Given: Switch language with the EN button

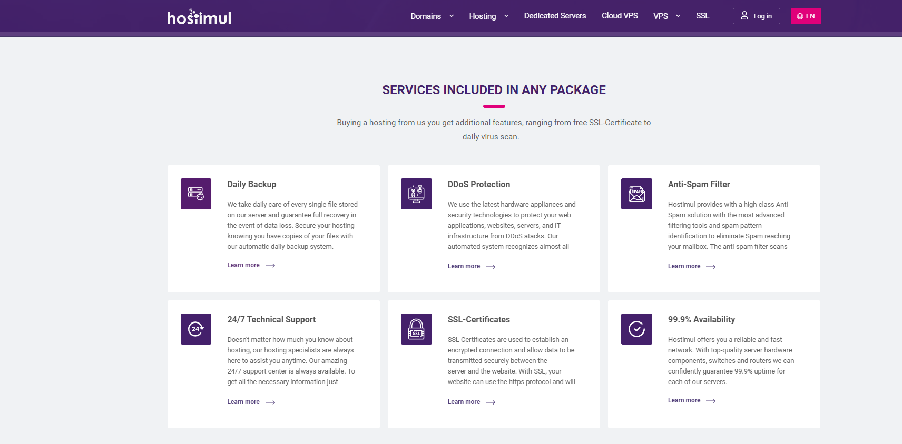Looking at the screenshot, I should [806, 16].
